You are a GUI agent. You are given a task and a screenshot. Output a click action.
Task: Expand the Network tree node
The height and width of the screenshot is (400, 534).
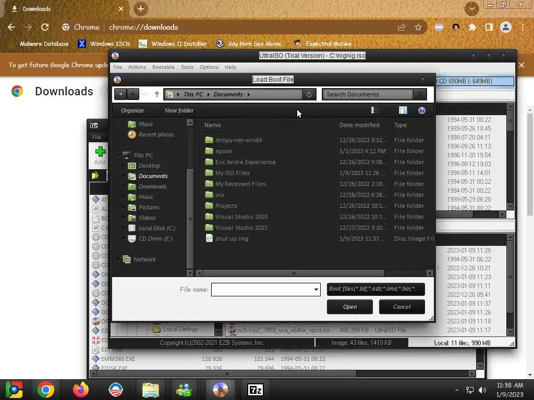pos(118,259)
